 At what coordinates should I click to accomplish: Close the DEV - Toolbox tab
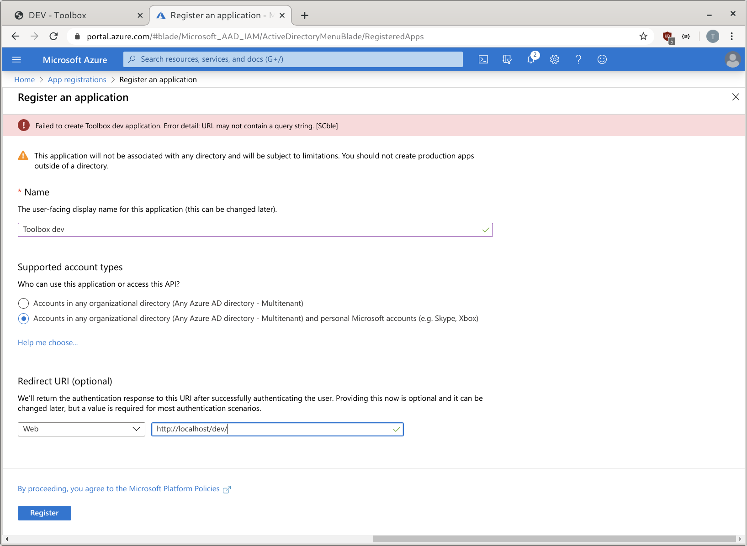tap(140, 16)
